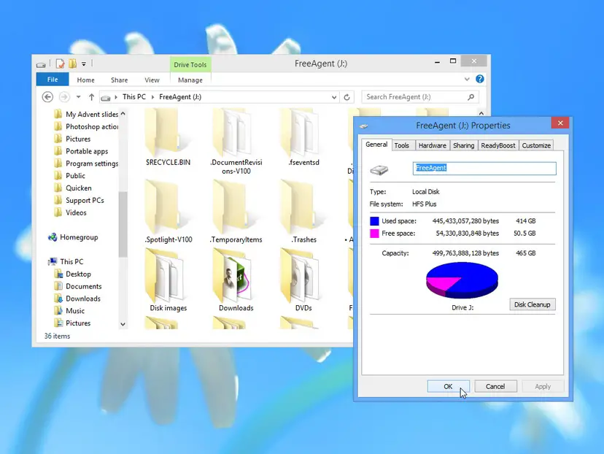The height and width of the screenshot is (454, 604).
Task: Select Program settings in navigation pane
Action: (87, 163)
